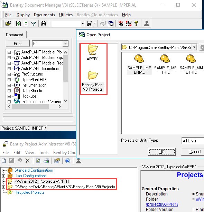Click the refresh document icon in Document Manager toolbar
Viewport: 204px width, 212px height.
coord(18,23)
